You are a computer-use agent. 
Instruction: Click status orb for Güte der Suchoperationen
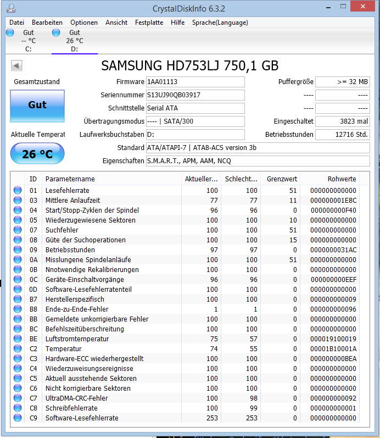click(18, 240)
